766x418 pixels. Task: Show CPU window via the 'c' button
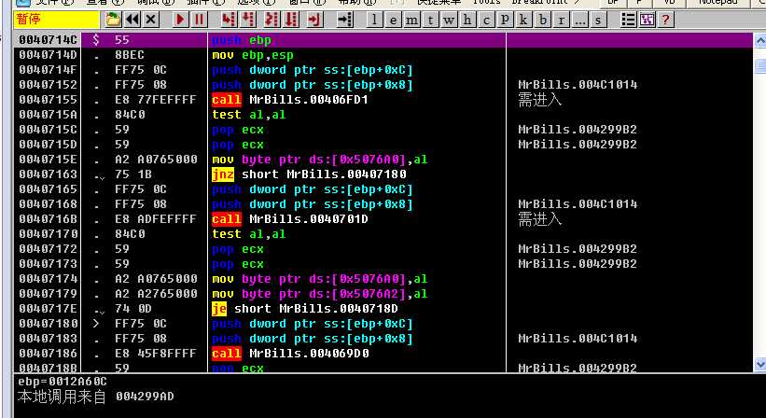(486, 20)
